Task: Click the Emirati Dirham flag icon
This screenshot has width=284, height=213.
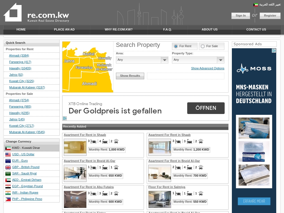Action: pyautogui.click(x=8, y=180)
